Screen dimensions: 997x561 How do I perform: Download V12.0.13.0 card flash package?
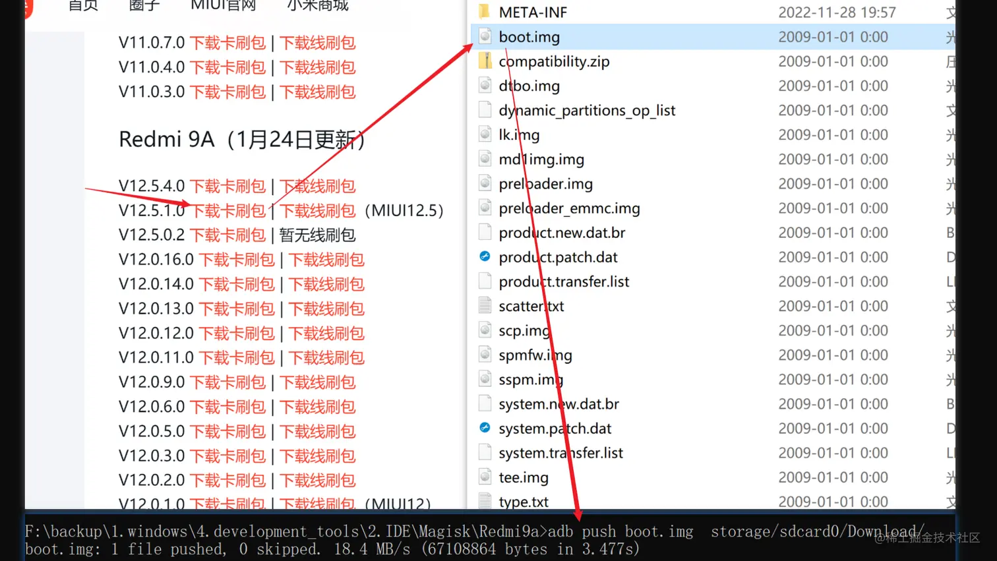coord(237,309)
